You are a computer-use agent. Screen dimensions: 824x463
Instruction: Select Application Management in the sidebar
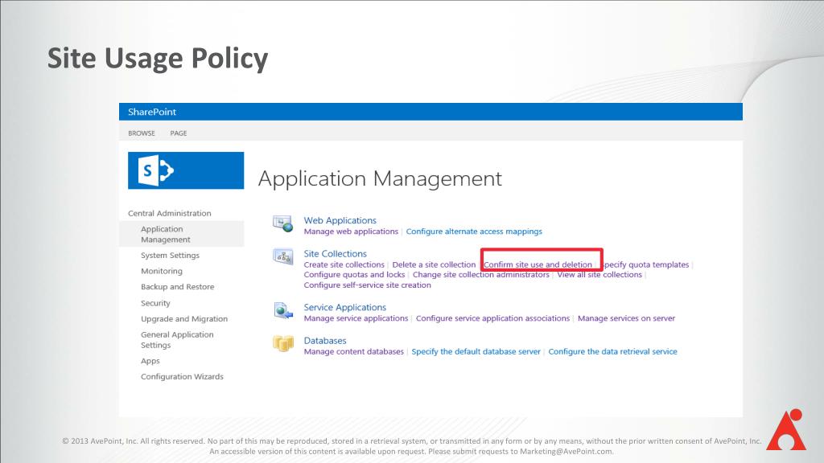coord(166,234)
